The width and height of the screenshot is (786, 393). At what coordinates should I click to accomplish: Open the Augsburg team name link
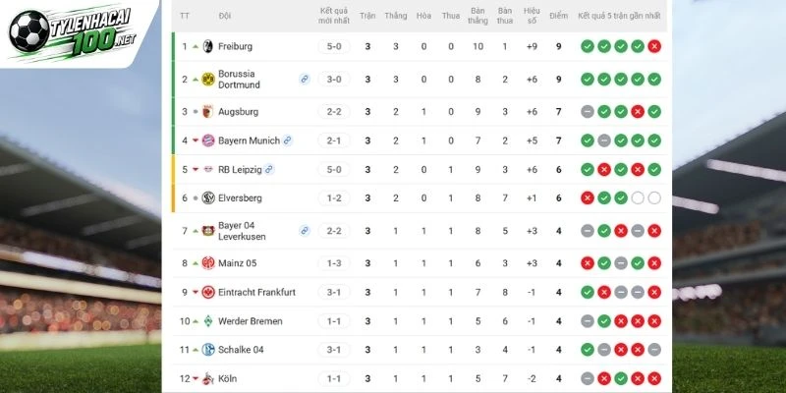point(238,112)
